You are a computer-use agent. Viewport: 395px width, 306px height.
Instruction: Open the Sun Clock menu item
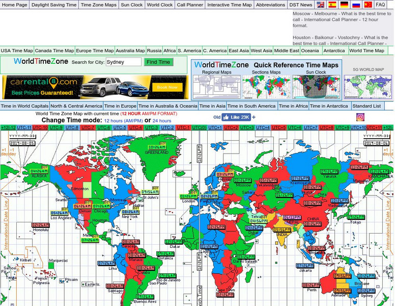tap(131, 5)
